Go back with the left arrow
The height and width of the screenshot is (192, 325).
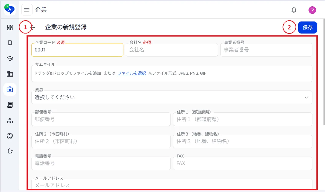point(33,27)
